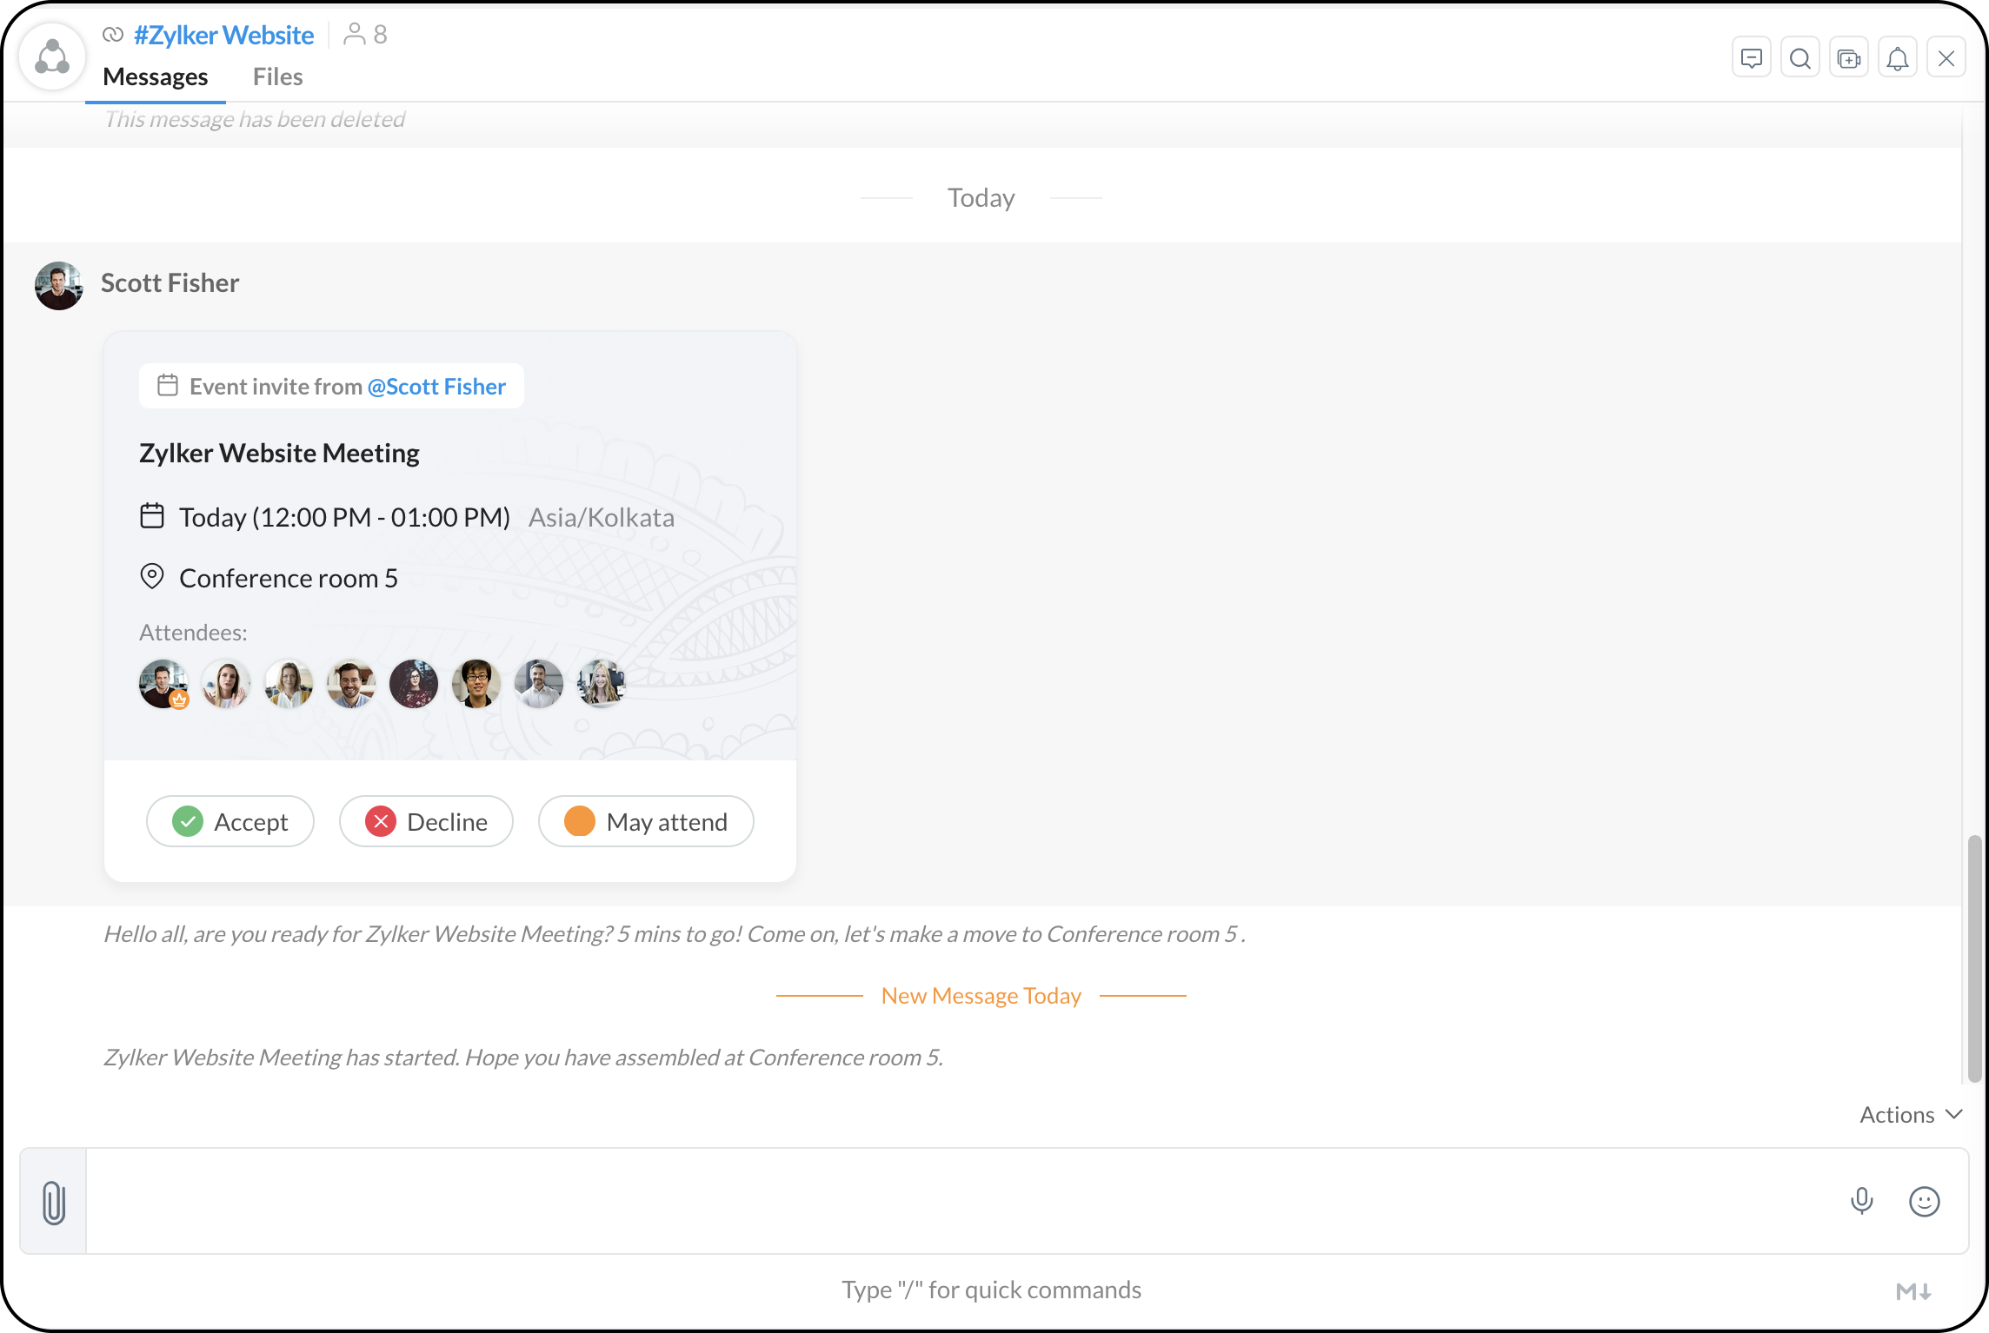This screenshot has height=1333, width=1989.
Task: Expand the Actions dropdown
Action: click(x=1911, y=1114)
